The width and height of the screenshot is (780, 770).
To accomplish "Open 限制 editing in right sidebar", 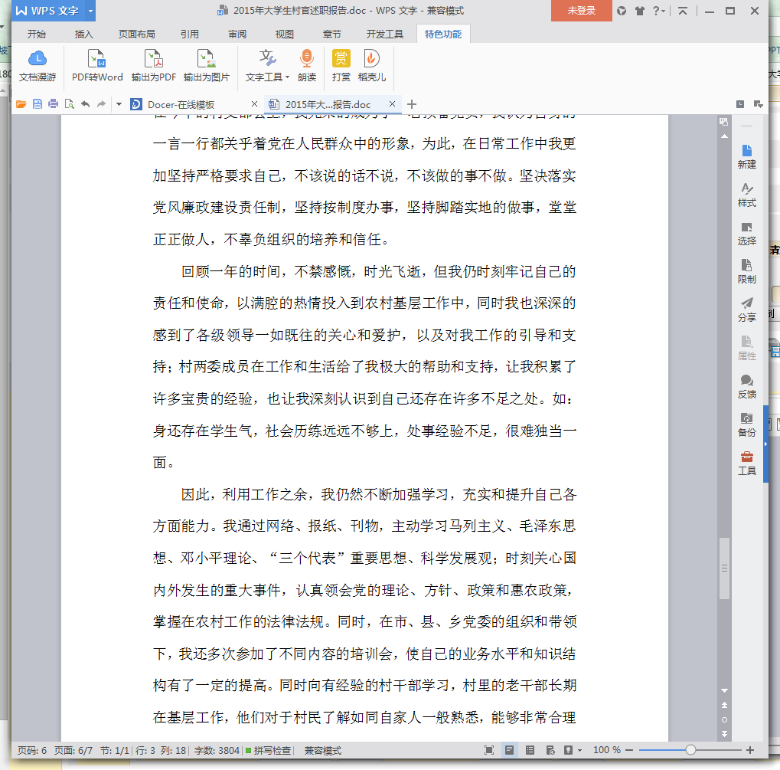I will click(x=746, y=272).
